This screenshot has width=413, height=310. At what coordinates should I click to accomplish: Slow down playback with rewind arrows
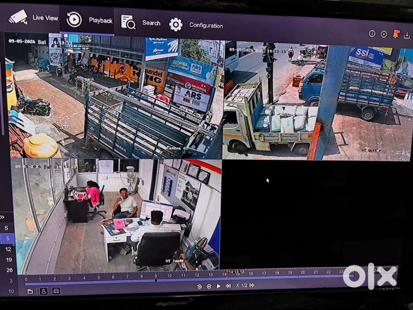tap(228, 286)
